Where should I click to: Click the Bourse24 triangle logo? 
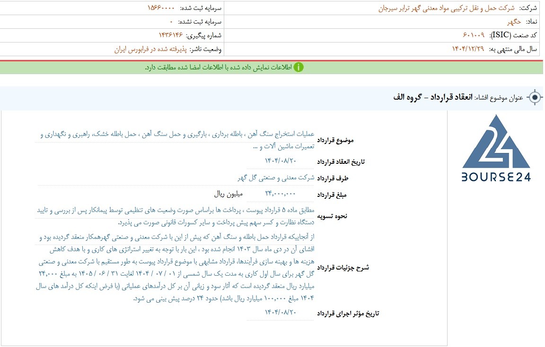(496, 142)
